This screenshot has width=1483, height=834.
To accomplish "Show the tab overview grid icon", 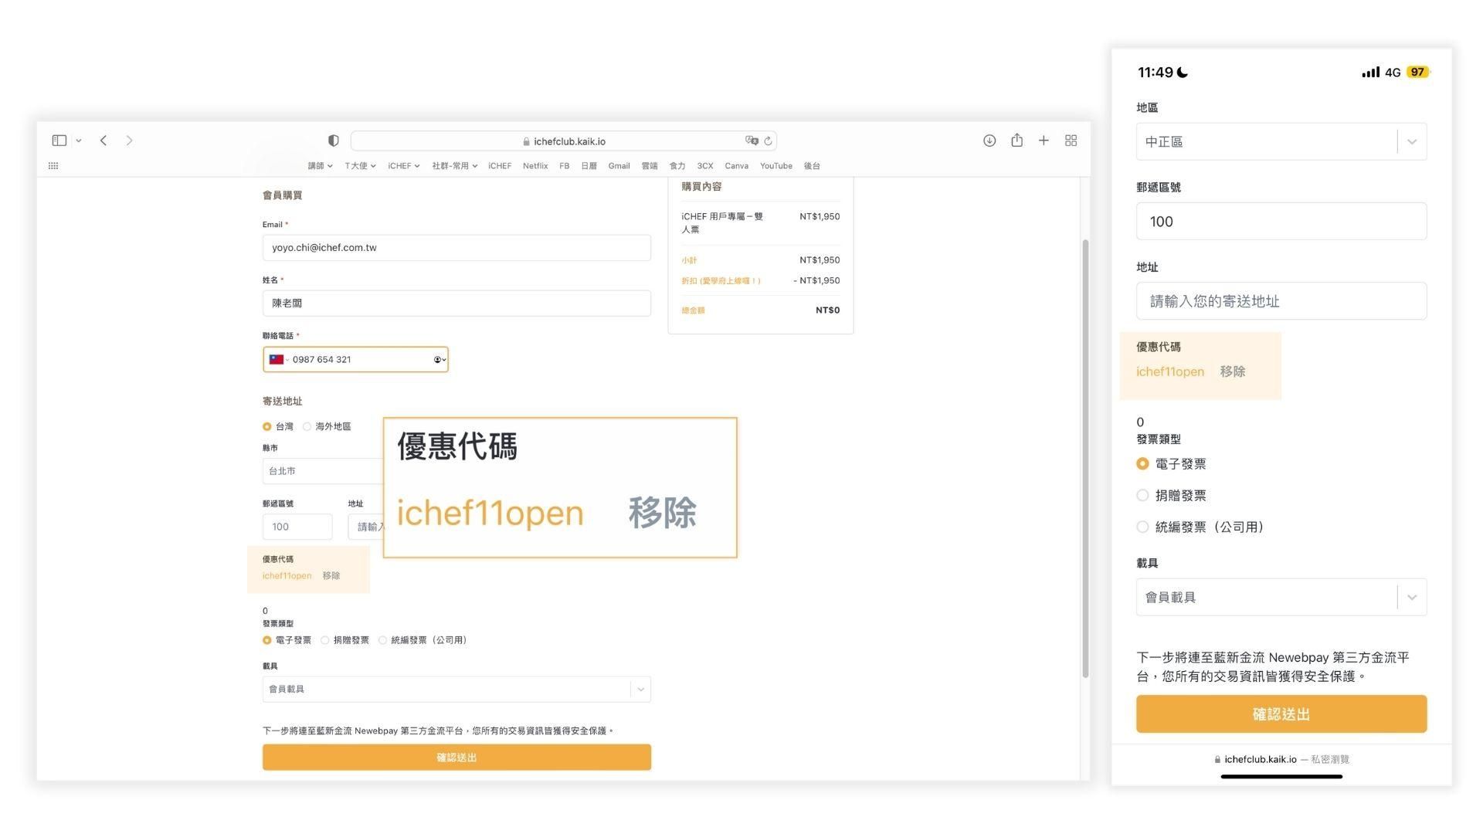I will point(1071,141).
